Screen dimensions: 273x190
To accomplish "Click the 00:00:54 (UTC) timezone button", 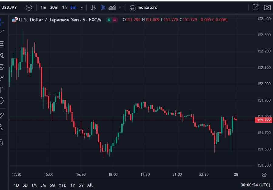I will click(255, 185).
